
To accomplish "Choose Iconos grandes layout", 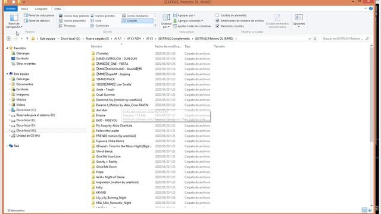I will 103,16.
